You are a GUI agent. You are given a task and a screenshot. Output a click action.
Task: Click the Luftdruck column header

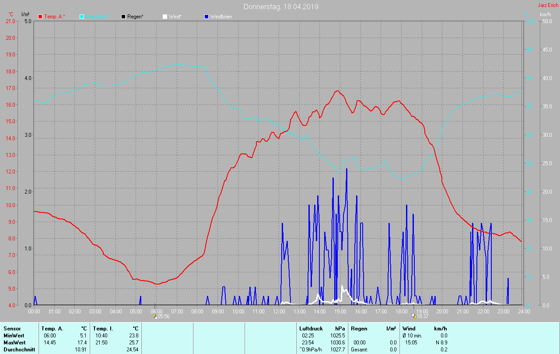pos(311,328)
